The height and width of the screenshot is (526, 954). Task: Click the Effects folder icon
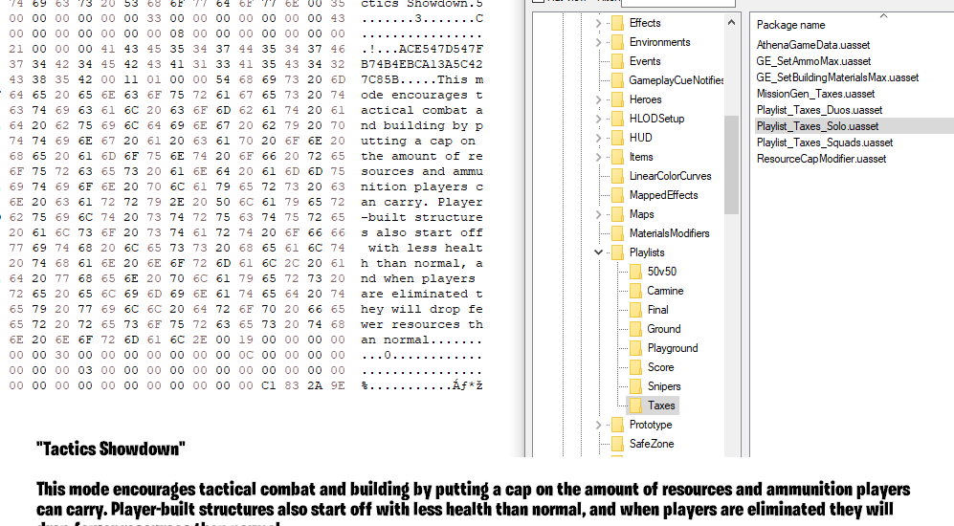click(617, 23)
